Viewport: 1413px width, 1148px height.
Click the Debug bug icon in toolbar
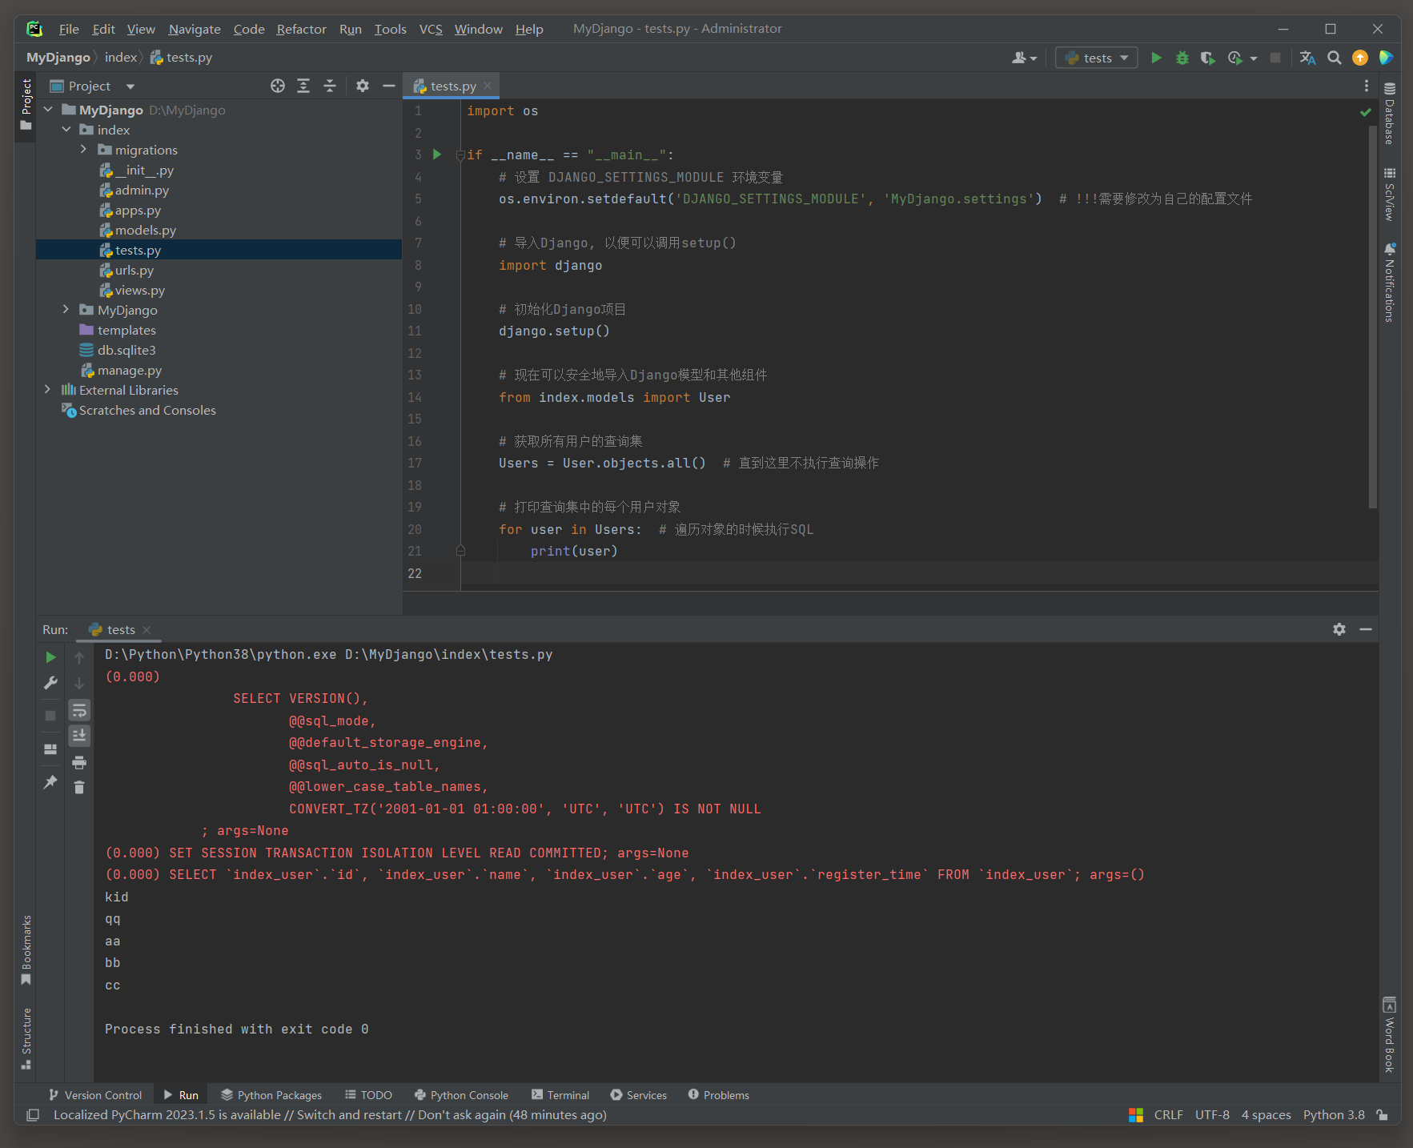(1182, 58)
